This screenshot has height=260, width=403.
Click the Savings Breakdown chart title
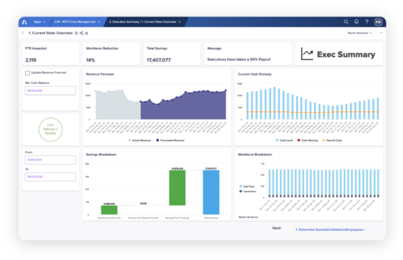[101, 155]
